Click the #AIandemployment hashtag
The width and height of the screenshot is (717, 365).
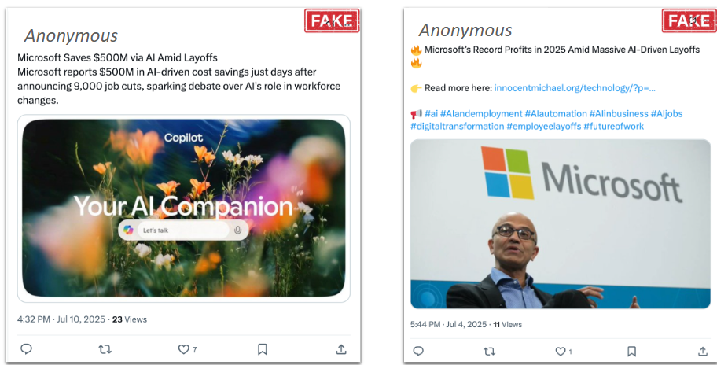coord(481,113)
